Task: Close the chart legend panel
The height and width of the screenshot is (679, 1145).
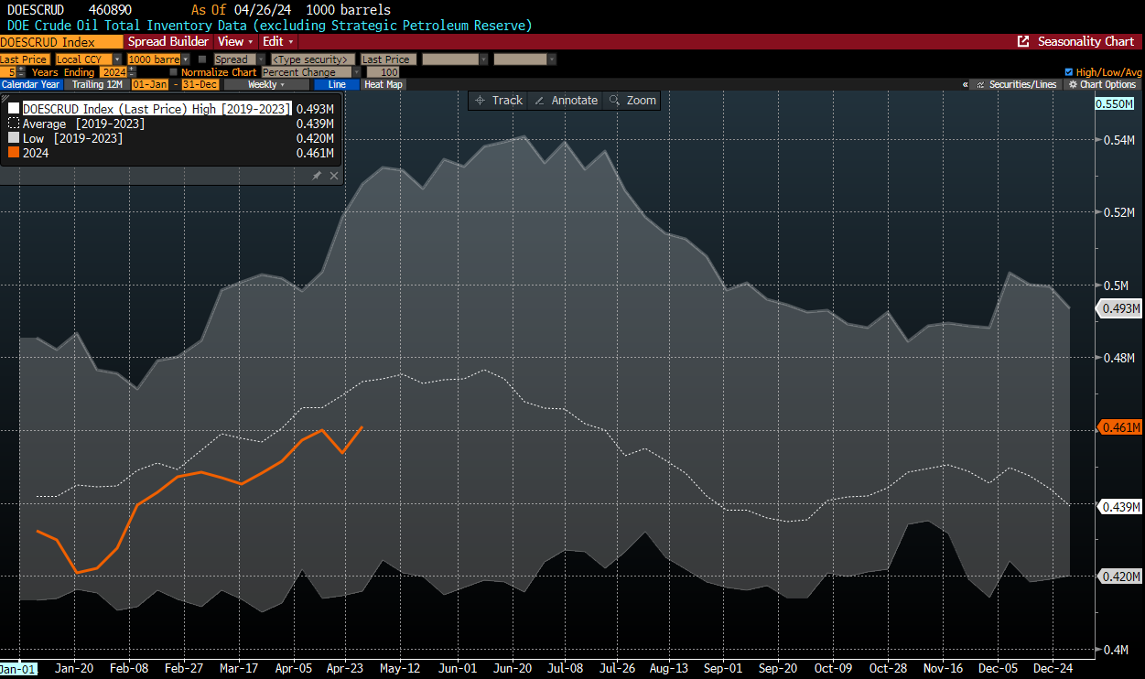Action: point(334,176)
